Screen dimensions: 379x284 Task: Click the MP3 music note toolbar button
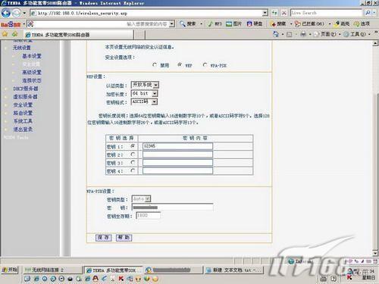point(215,24)
